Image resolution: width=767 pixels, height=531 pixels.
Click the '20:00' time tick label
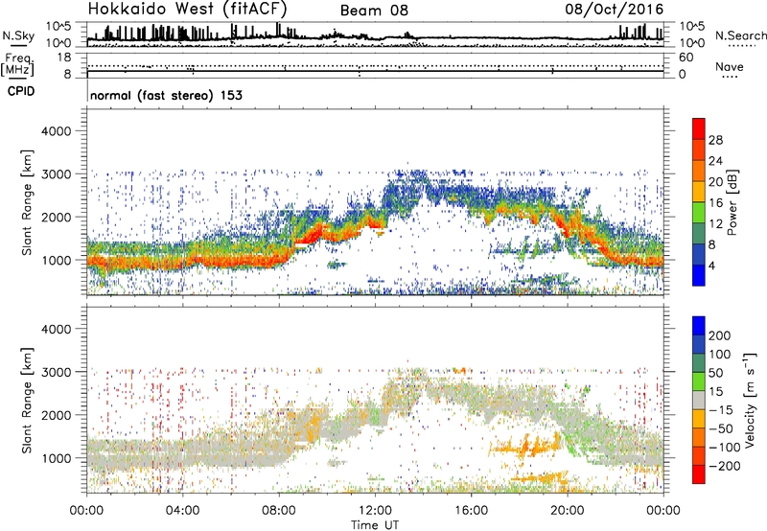(567, 510)
